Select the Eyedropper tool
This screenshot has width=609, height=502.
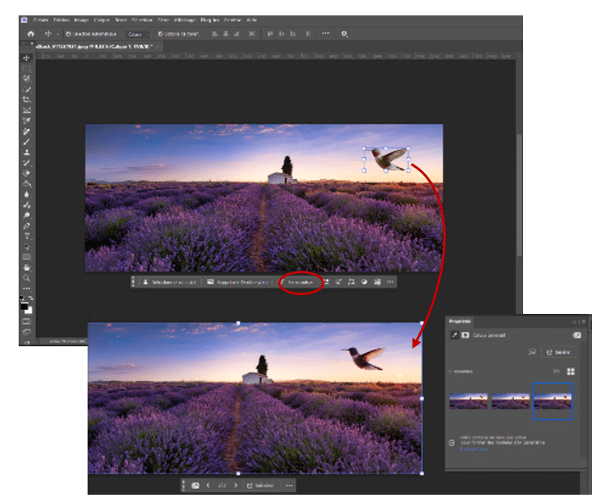click(27, 121)
